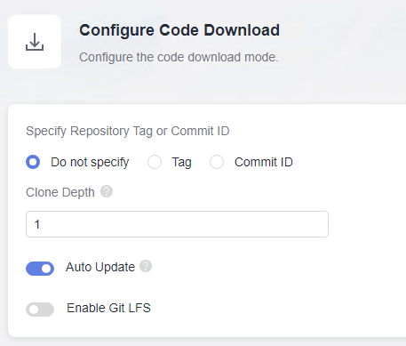The image size is (406, 346).
Task: Click the Specify Repository Tag or Commit ID label
Action: pos(128,131)
